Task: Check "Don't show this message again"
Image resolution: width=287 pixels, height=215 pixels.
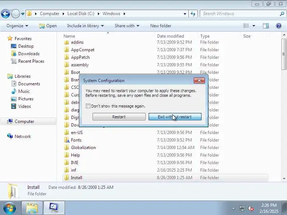Action: click(x=88, y=106)
